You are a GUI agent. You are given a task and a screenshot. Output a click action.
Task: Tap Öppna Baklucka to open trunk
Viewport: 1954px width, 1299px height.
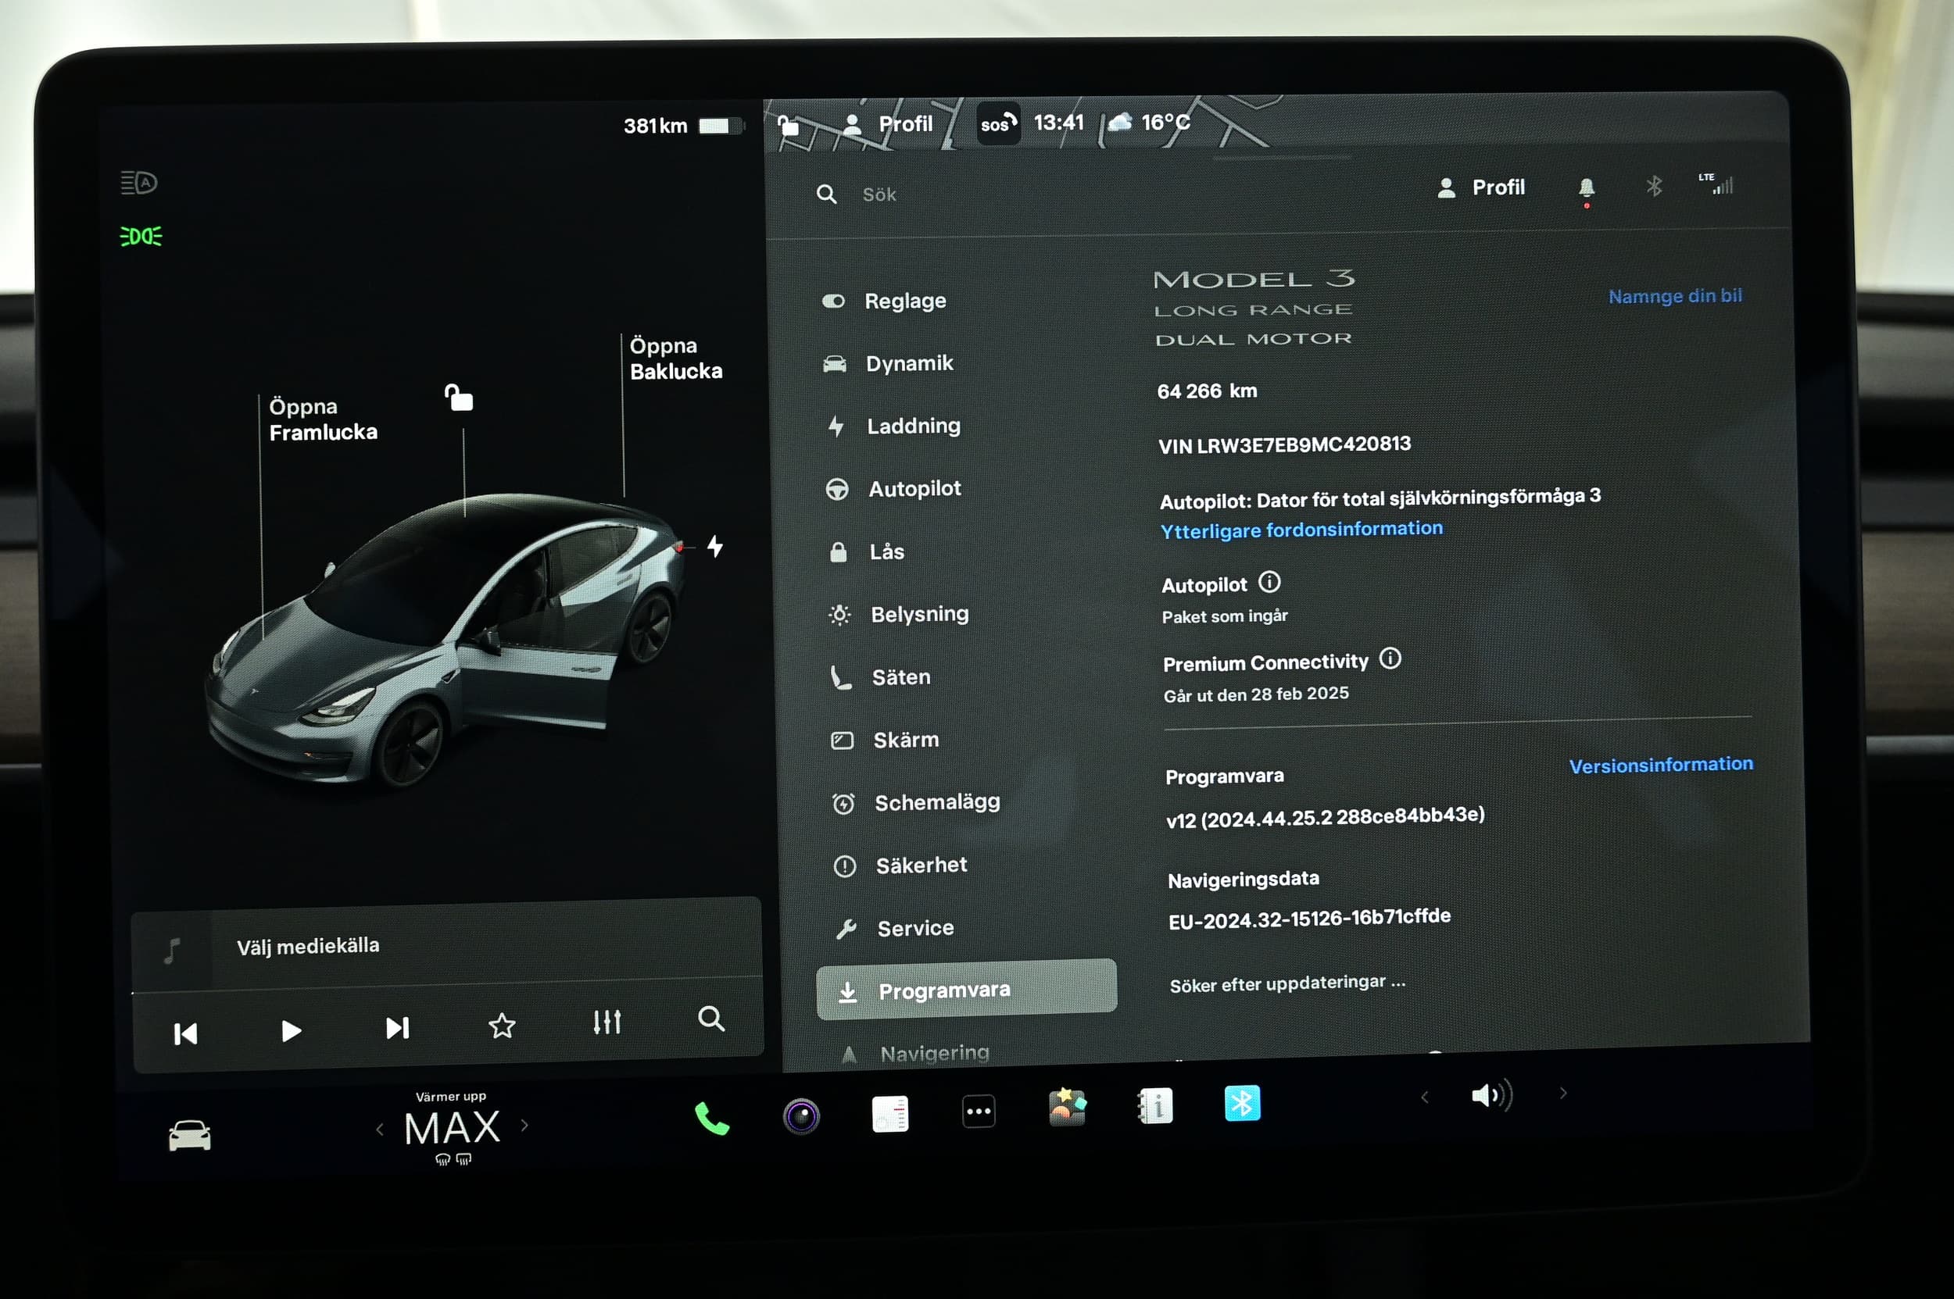pyautogui.click(x=675, y=358)
